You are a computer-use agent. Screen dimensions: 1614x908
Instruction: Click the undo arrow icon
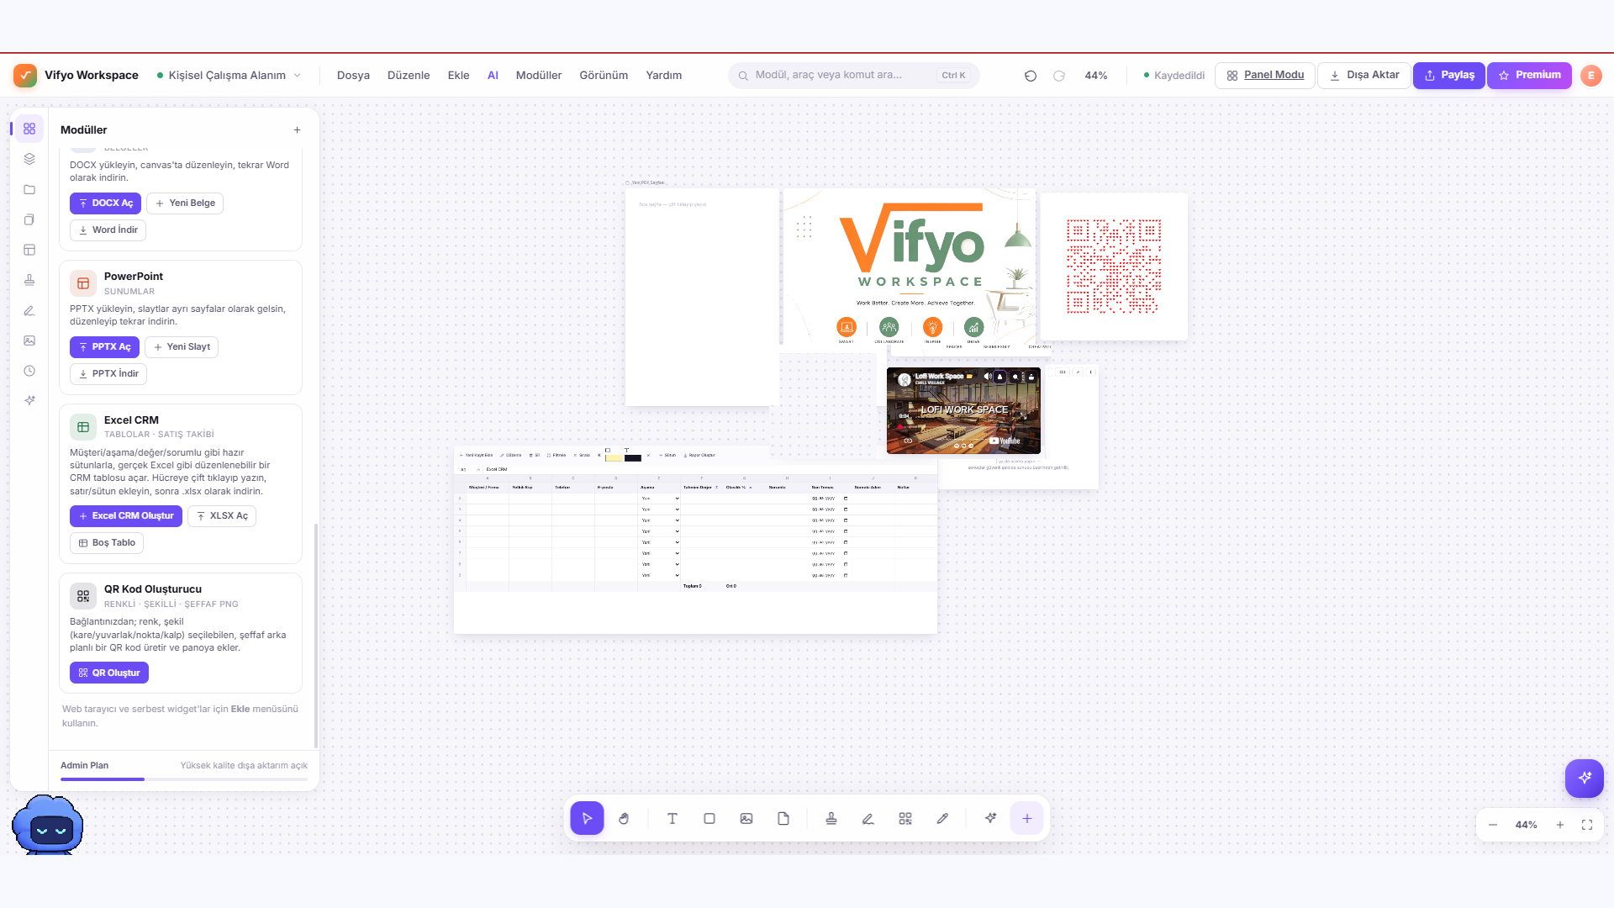[x=1031, y=76]
